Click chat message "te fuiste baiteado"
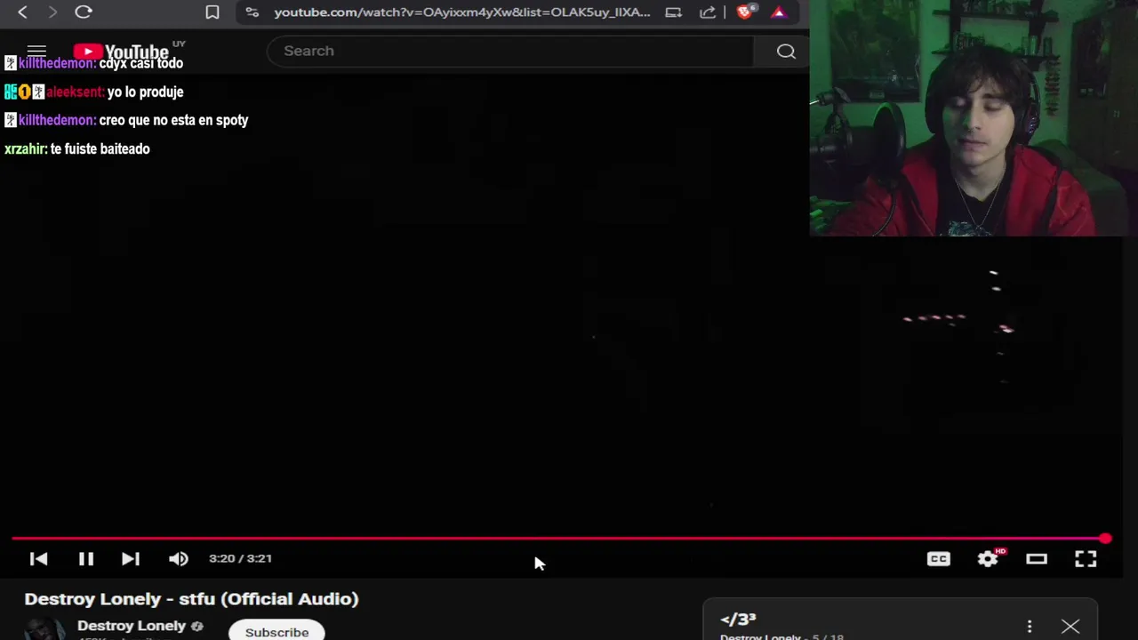1138x640 pixels. 100,148
